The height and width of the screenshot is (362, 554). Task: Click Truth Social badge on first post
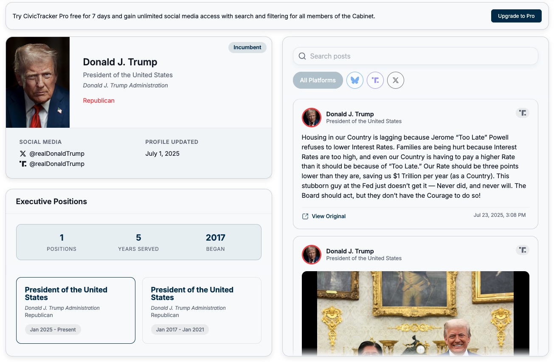click(x=523, y=113)
